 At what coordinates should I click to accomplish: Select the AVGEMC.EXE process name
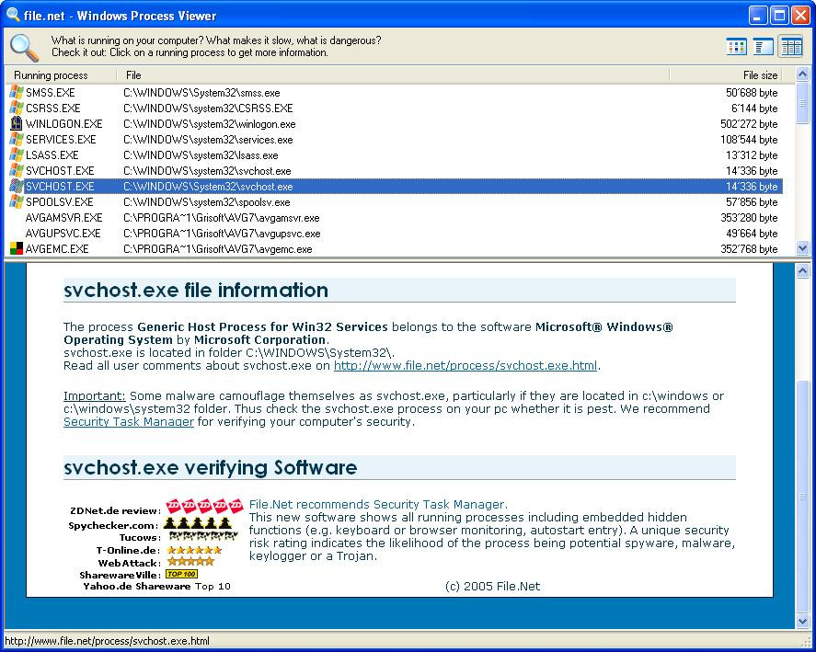coord(57,248)
